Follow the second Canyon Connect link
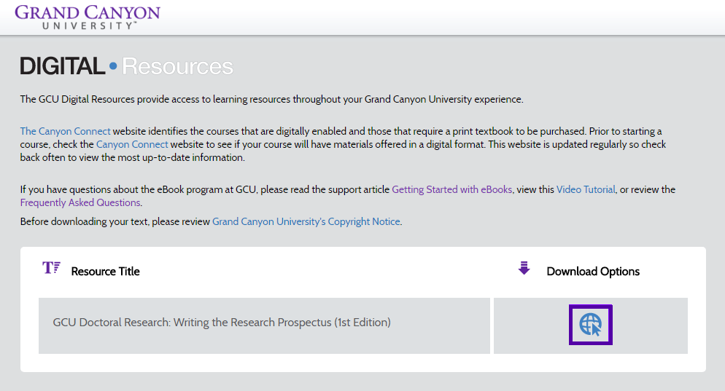The width and height of the screenshot is (725, 391). pyautogui.click(x=132, y=144)
